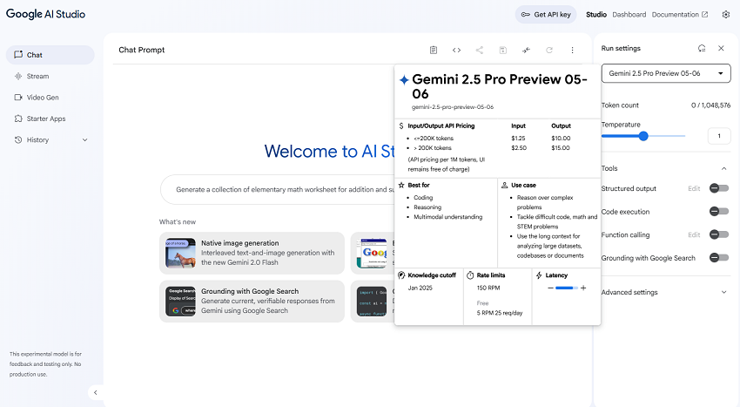Open the Stream section in sidebar
This screenshot has width=740, height=407.
pos(50,76)
